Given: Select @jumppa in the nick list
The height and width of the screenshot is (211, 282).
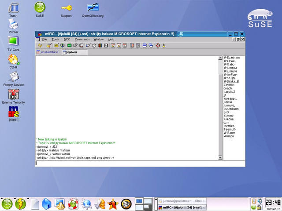Looking at the screenshot, I should [230, 68].
